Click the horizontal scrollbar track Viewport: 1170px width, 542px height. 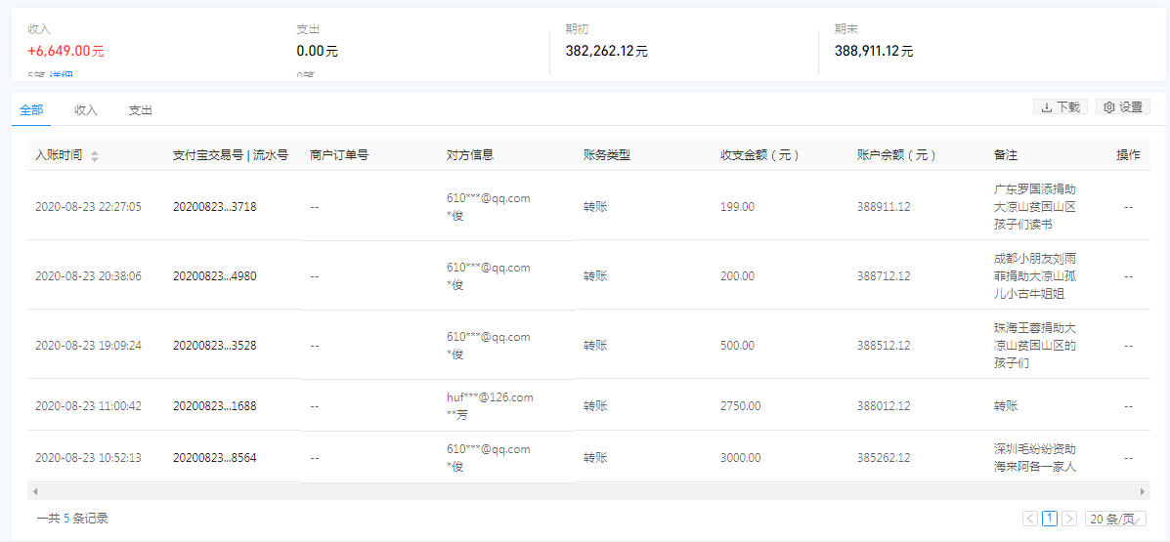point(586,492)
